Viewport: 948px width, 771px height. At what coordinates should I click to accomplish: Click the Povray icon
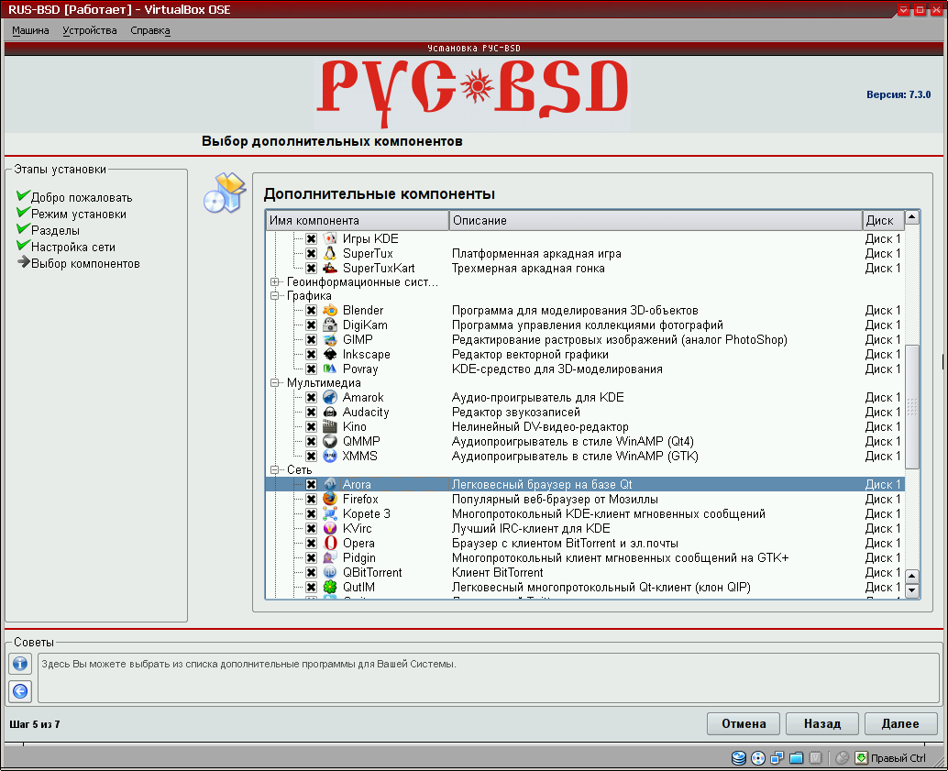(x=329, y=369)
